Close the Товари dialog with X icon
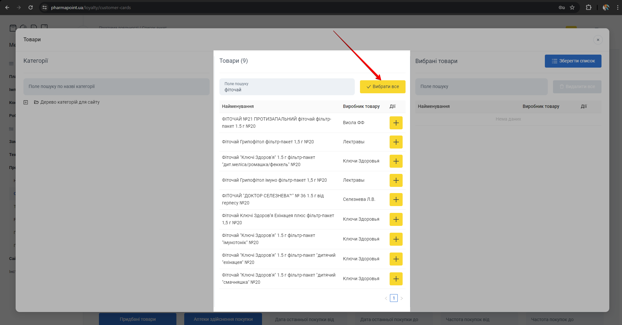Screen dimensions: 622x325 (598, 40)
